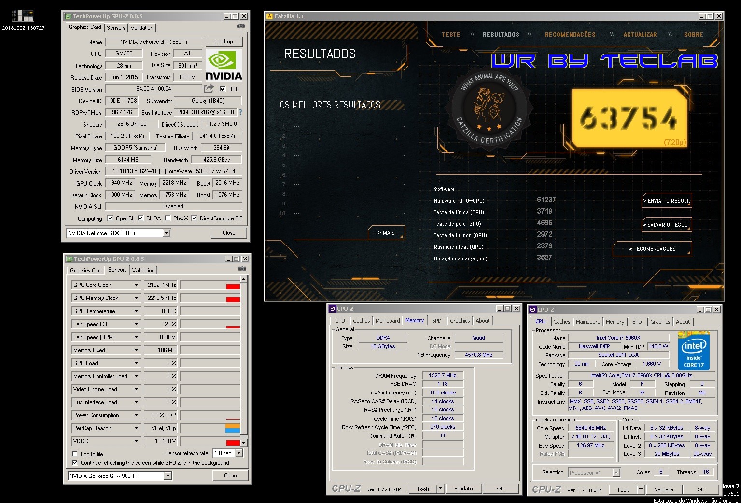Click the GPU name field showing GTX 980 Ti
This screenshot has width=741, height=503.
(x=154, y=42)
